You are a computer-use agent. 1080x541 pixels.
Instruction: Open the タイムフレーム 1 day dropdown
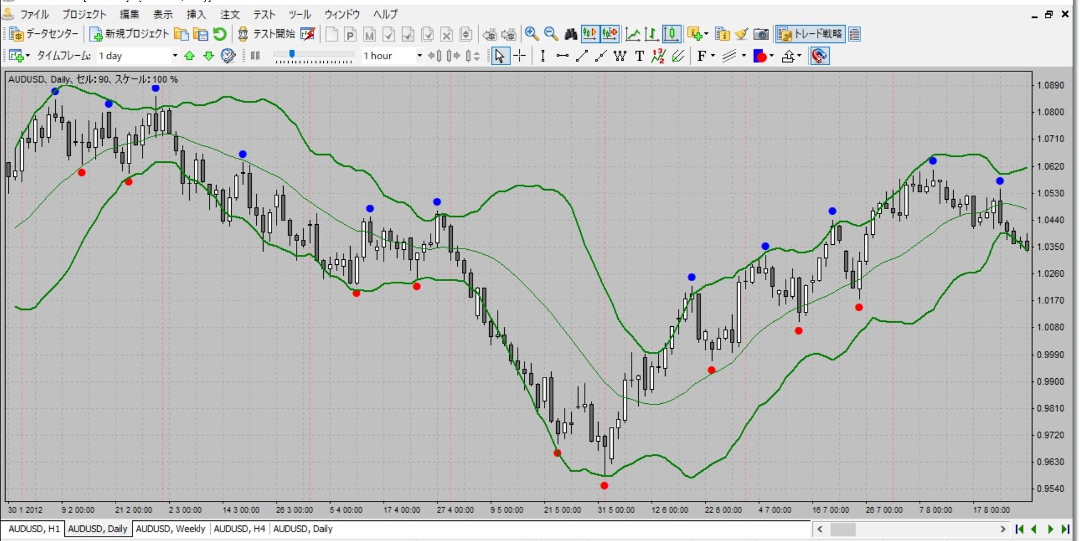[x=175, y=56]
